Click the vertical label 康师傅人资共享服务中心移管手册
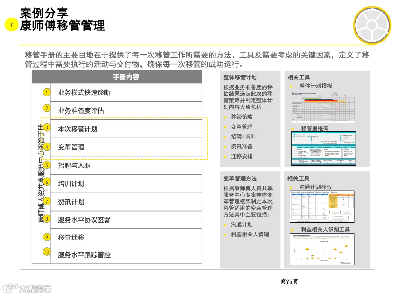 click(x=41, y=174)
